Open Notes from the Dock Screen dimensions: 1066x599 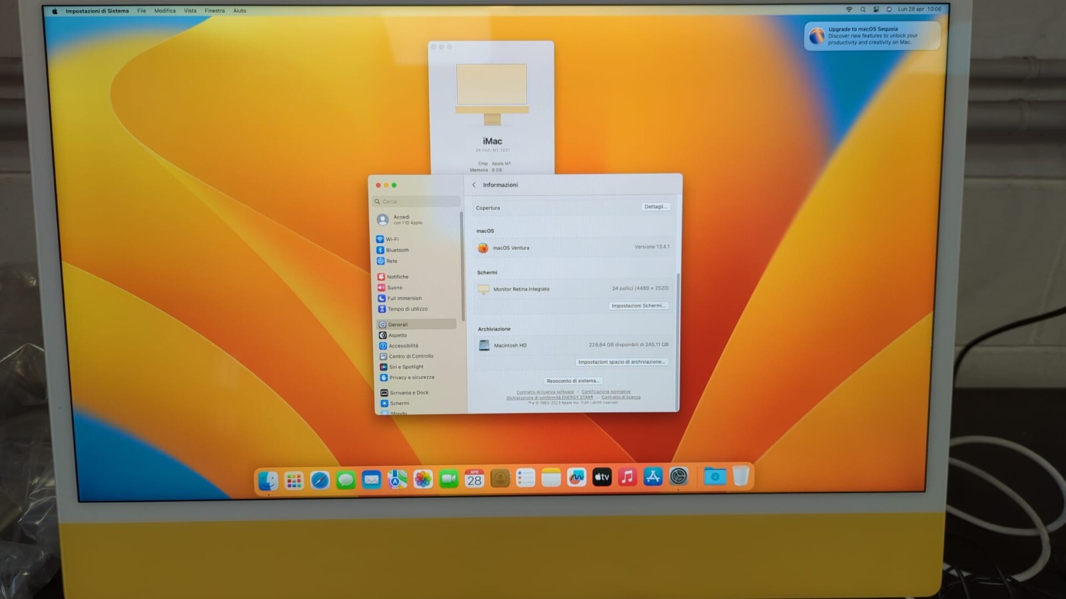[x=551, y=477]
